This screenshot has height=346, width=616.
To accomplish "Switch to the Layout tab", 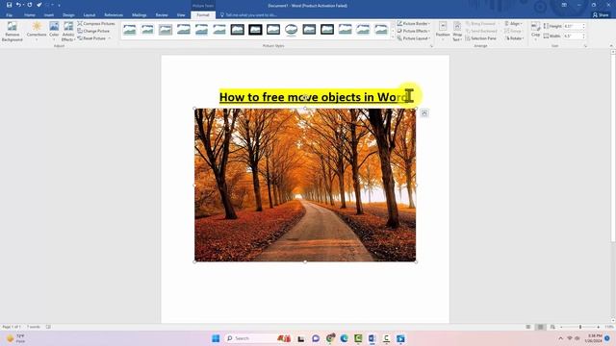I will pos(90,15).
